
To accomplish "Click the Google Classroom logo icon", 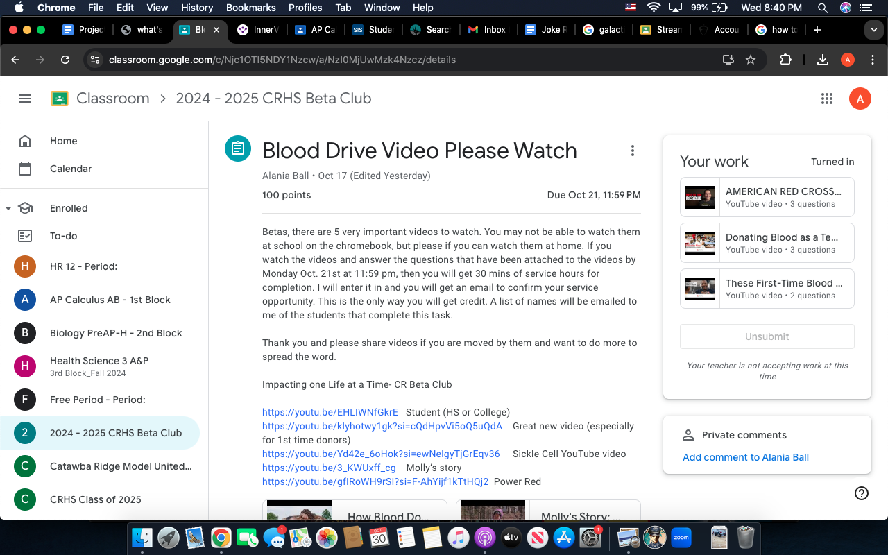I will point(60,99).
